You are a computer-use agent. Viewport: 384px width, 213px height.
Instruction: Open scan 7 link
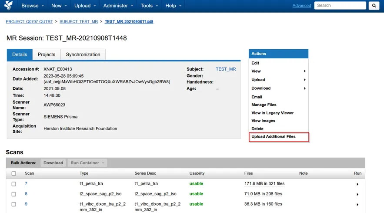(26, 183)
